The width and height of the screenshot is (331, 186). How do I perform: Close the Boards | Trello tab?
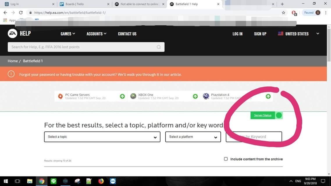(x=108, y=4)
